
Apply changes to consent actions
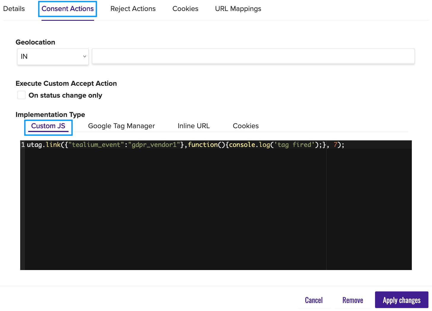click(x=402, y=300)
